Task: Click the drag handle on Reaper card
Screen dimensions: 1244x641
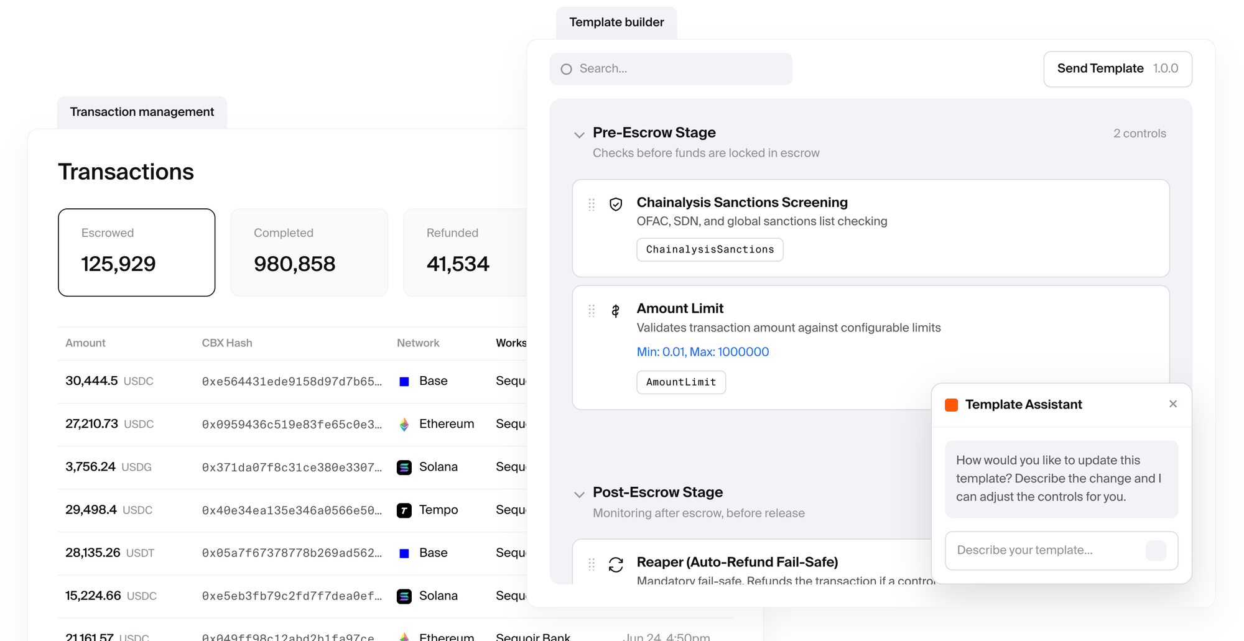Action: click(592, 564)
